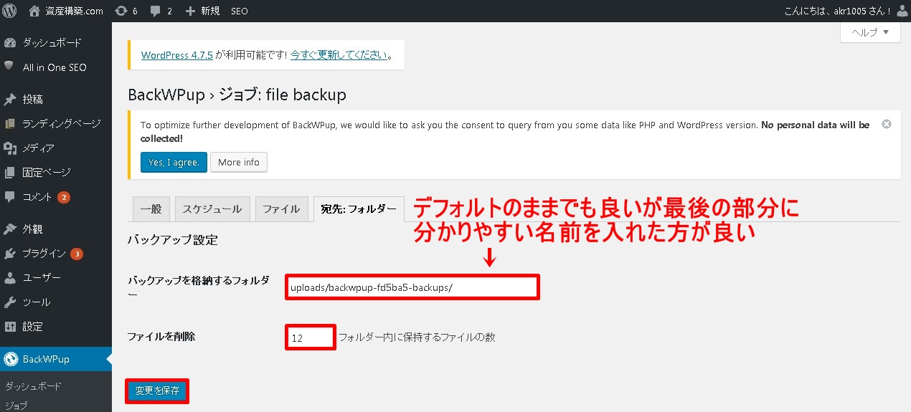
Task: Click the plus icon for 新規
Action: [x=190, y=11]
